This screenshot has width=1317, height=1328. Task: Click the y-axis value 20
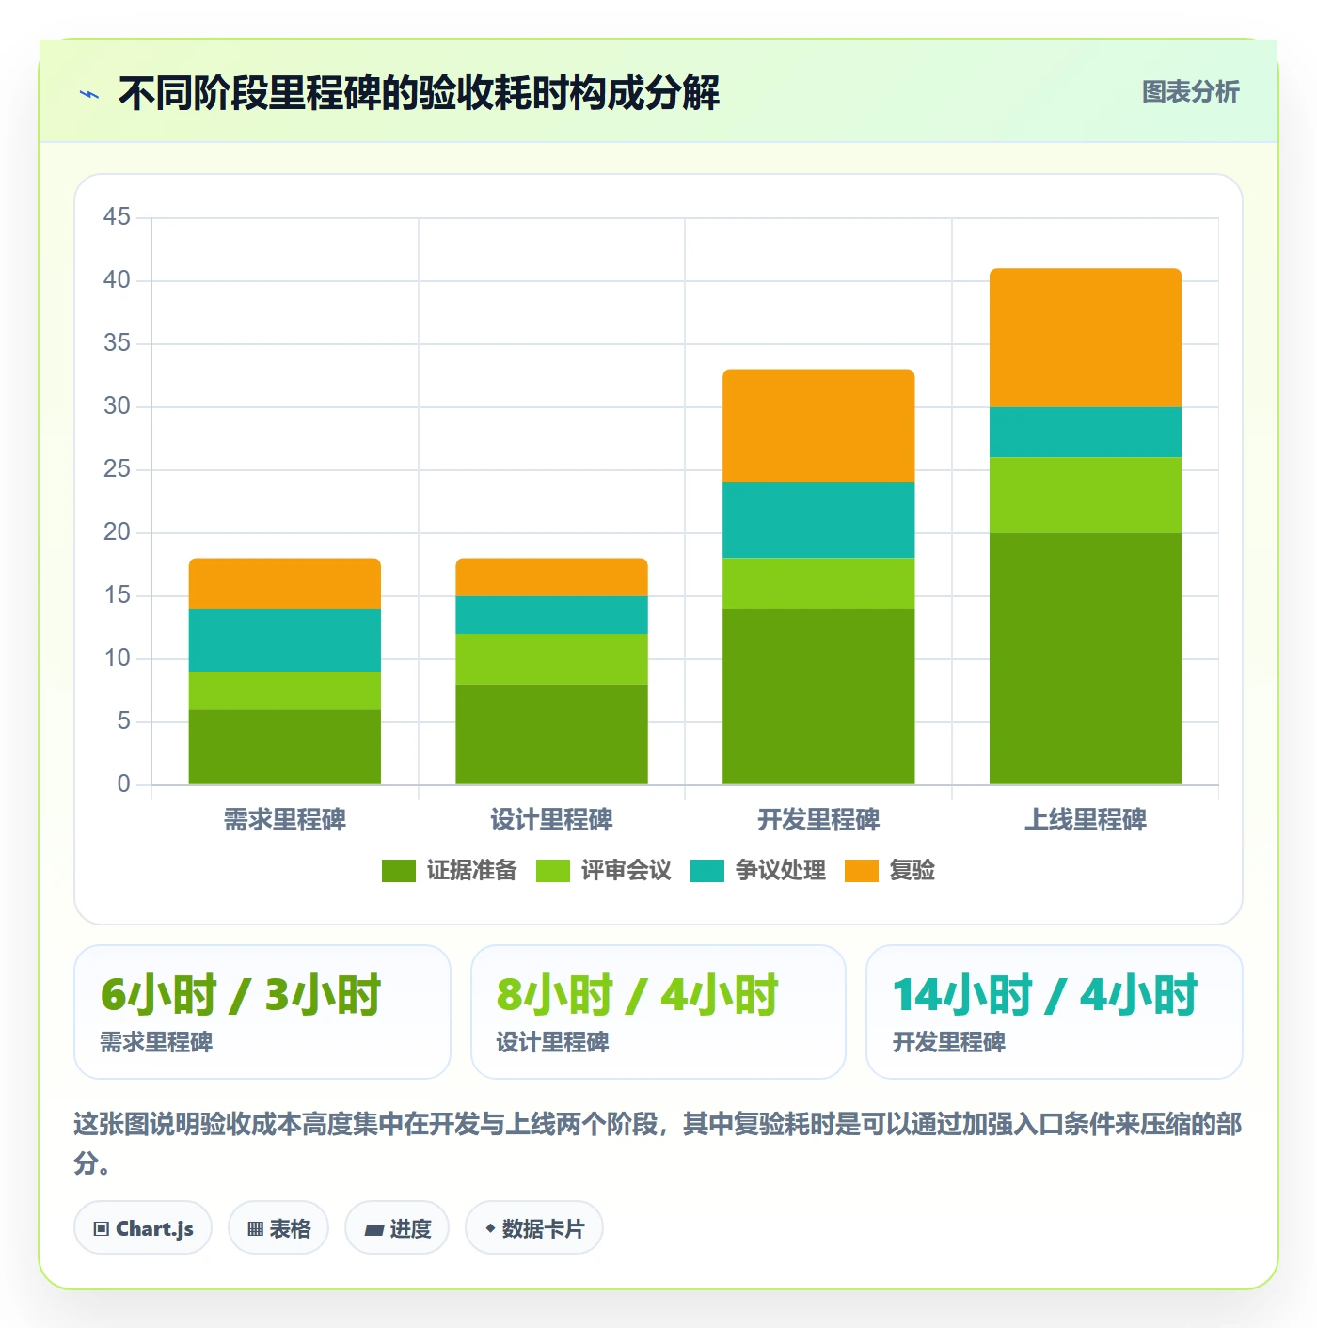coord(117,532)
